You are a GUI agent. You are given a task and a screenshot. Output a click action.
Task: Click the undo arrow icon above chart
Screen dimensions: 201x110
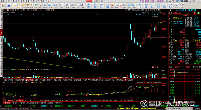[150, 13]
